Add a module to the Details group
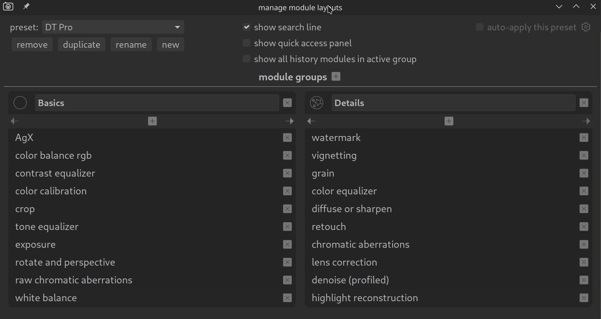 [x=449, y=121]
